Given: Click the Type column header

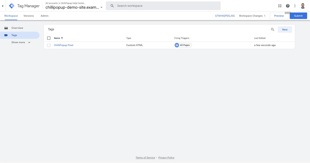Looking at the screenshot, I should [129, 38].
